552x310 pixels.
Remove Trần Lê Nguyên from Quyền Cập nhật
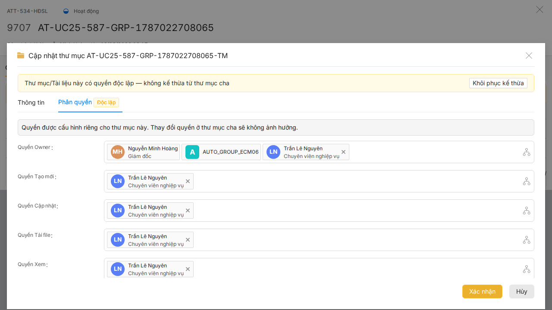188,211
